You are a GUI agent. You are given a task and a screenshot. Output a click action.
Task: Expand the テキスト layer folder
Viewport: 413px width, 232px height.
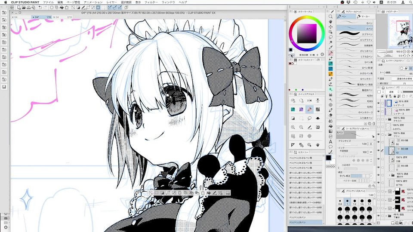coord(386,119)
